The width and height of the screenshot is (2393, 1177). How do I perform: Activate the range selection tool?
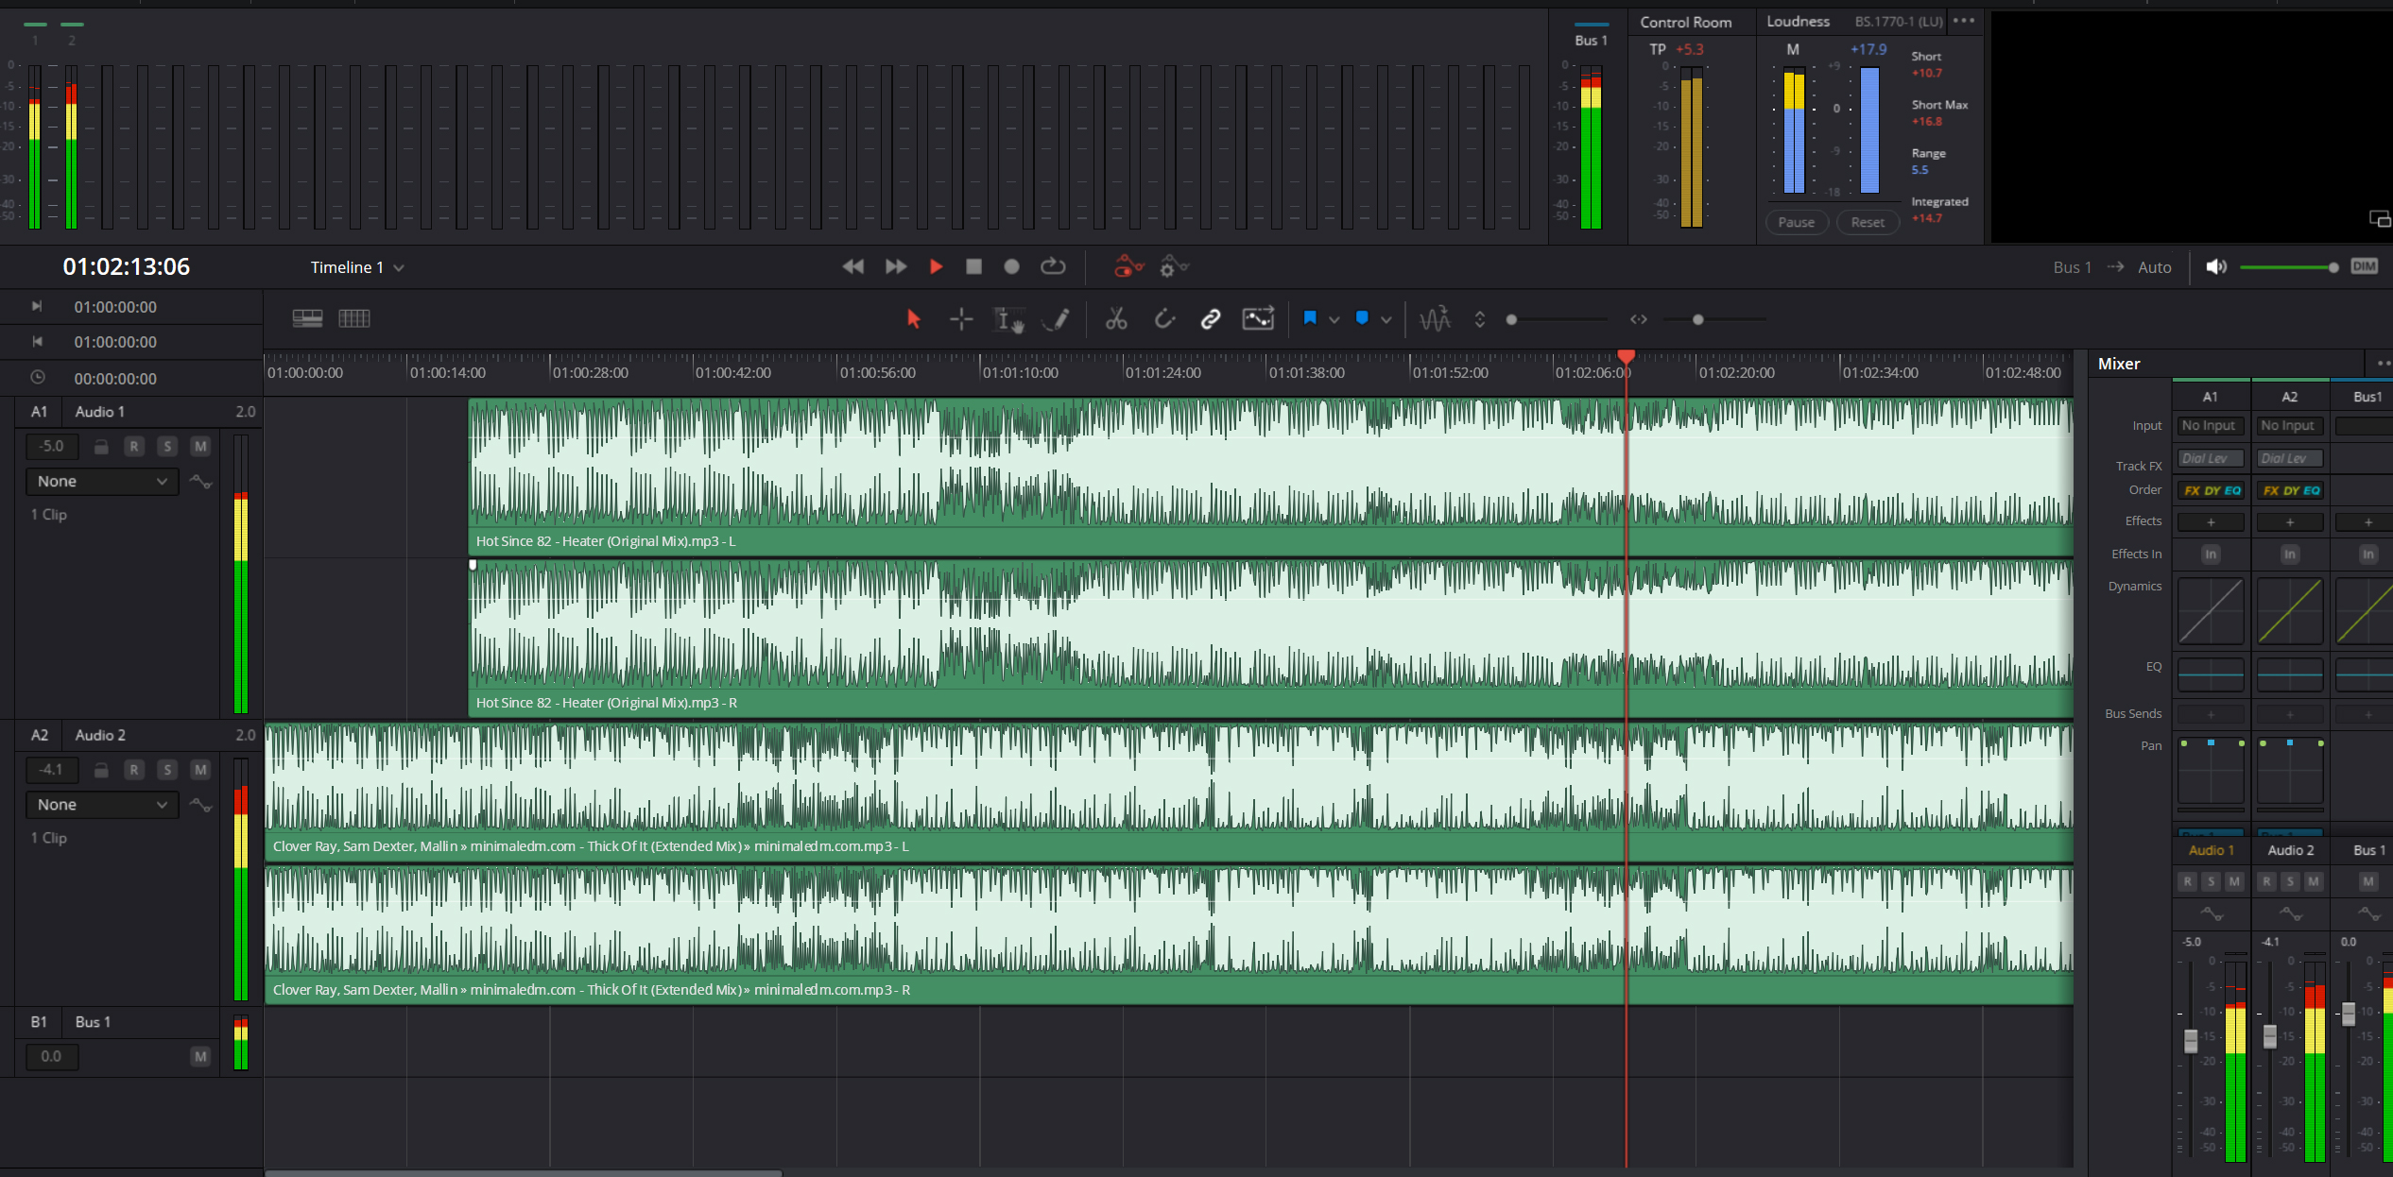pos(961,319)
